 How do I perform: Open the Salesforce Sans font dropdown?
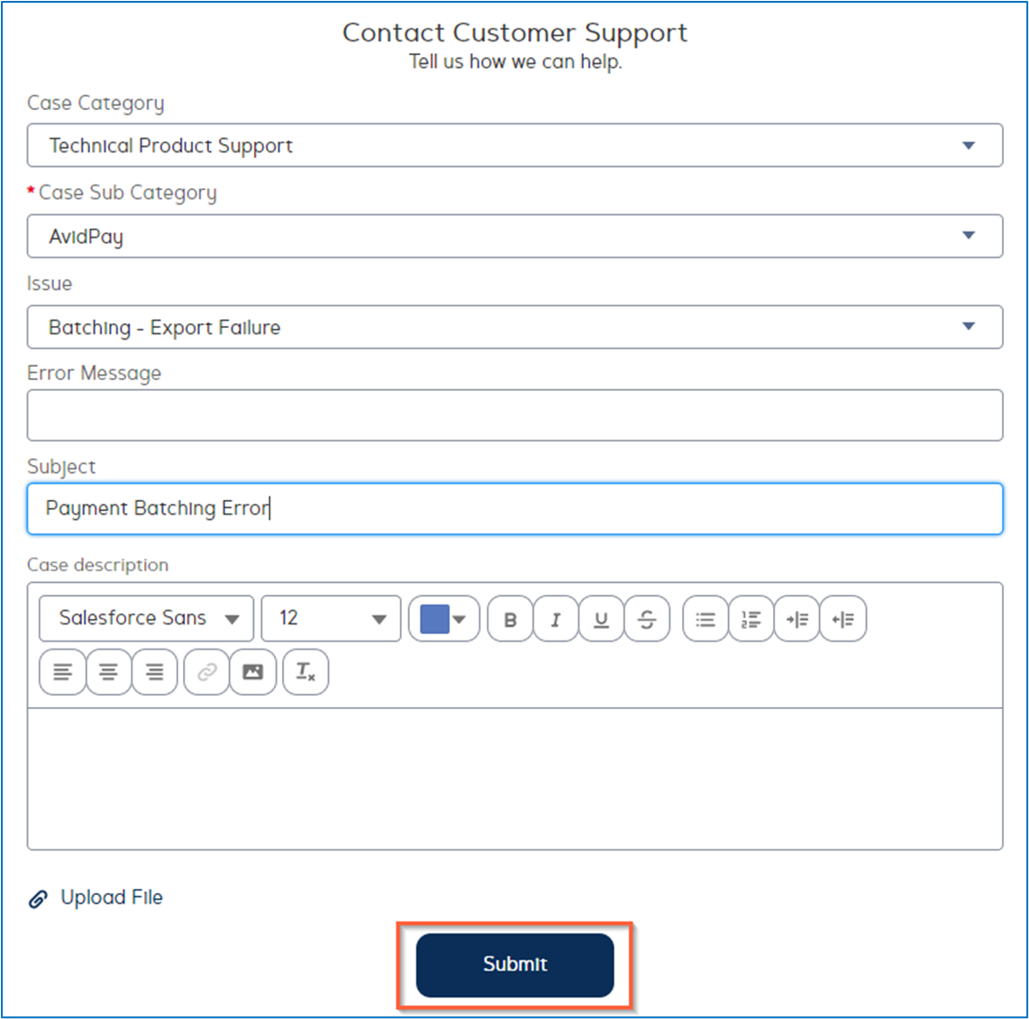pyautogui.click(x=146, y=619)
